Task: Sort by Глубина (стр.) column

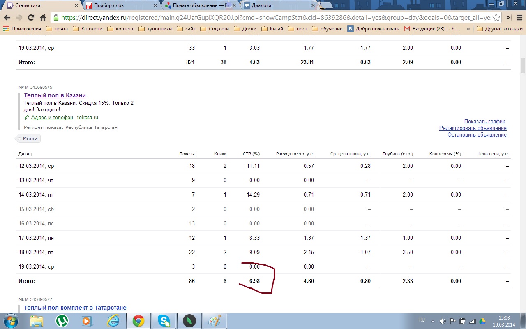Action: 397,154
